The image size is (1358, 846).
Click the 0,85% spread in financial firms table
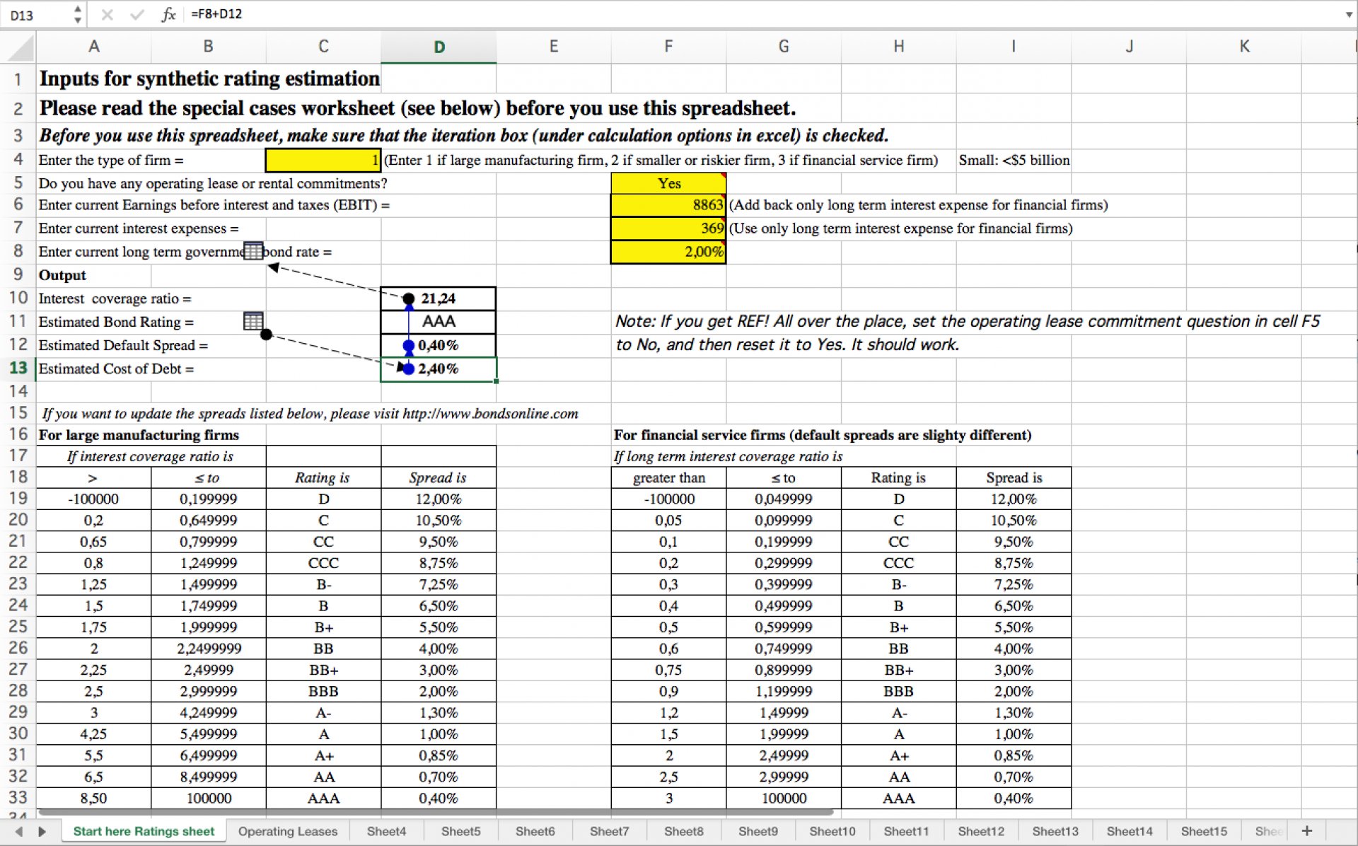coord(1014,755)
